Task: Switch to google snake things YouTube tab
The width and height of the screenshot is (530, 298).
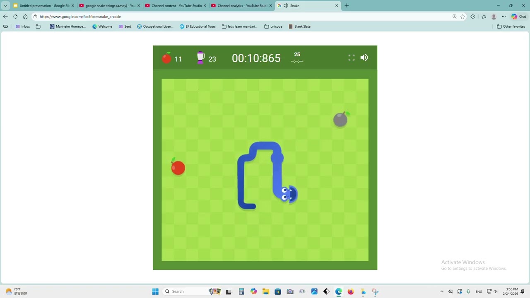Action: (x=109, y=6)
